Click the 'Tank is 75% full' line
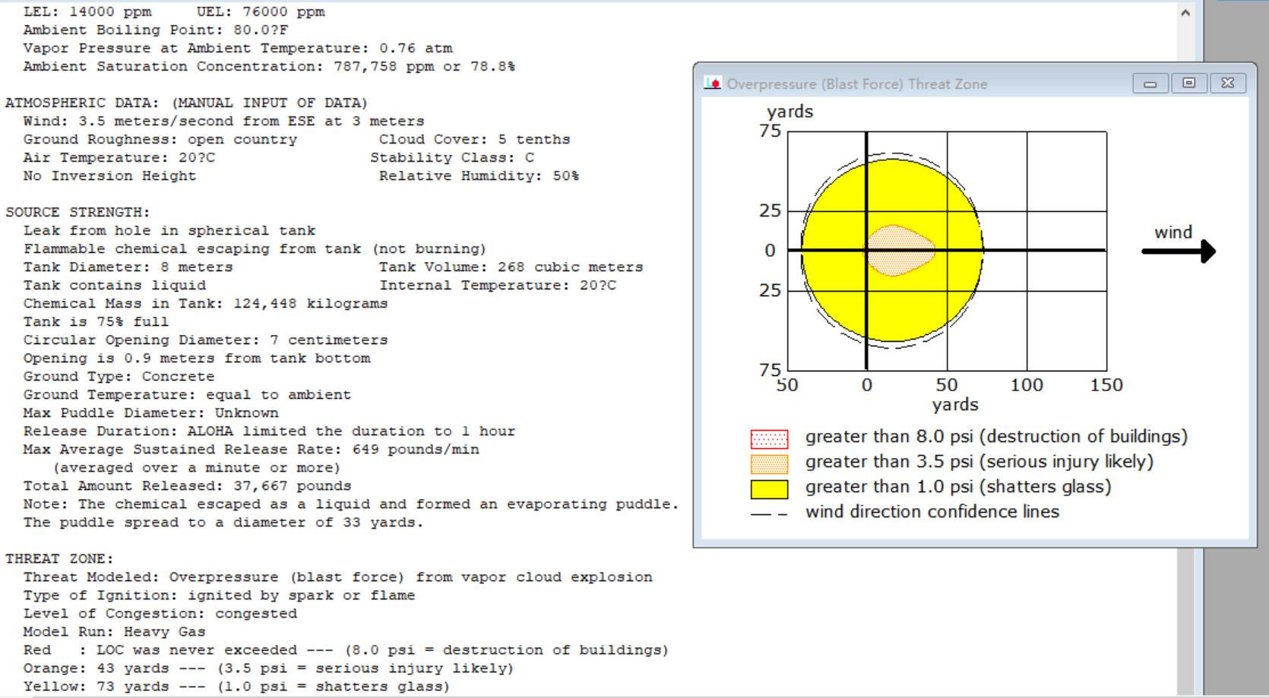The image size is (1269, 698). 96,322
